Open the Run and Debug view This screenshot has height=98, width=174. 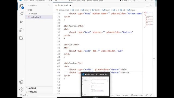[x=21, y=30]
